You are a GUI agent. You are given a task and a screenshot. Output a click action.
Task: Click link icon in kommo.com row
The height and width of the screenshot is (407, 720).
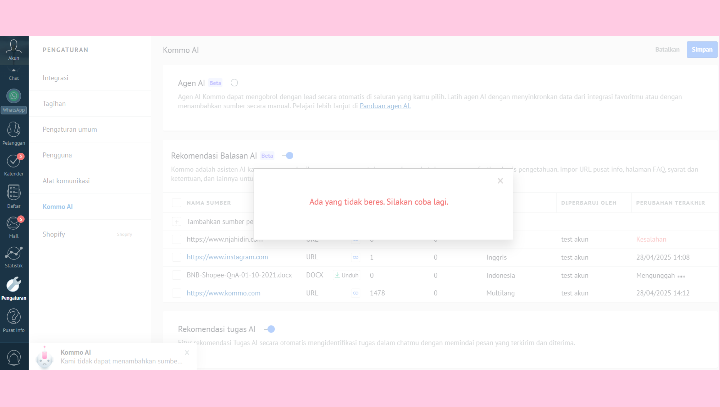click(x=355, y=293)
